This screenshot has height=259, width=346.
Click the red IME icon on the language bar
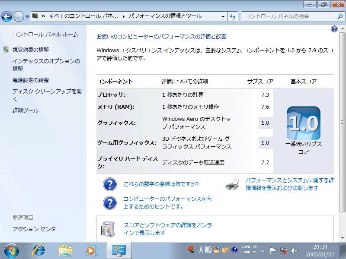[x=191, y=250]
